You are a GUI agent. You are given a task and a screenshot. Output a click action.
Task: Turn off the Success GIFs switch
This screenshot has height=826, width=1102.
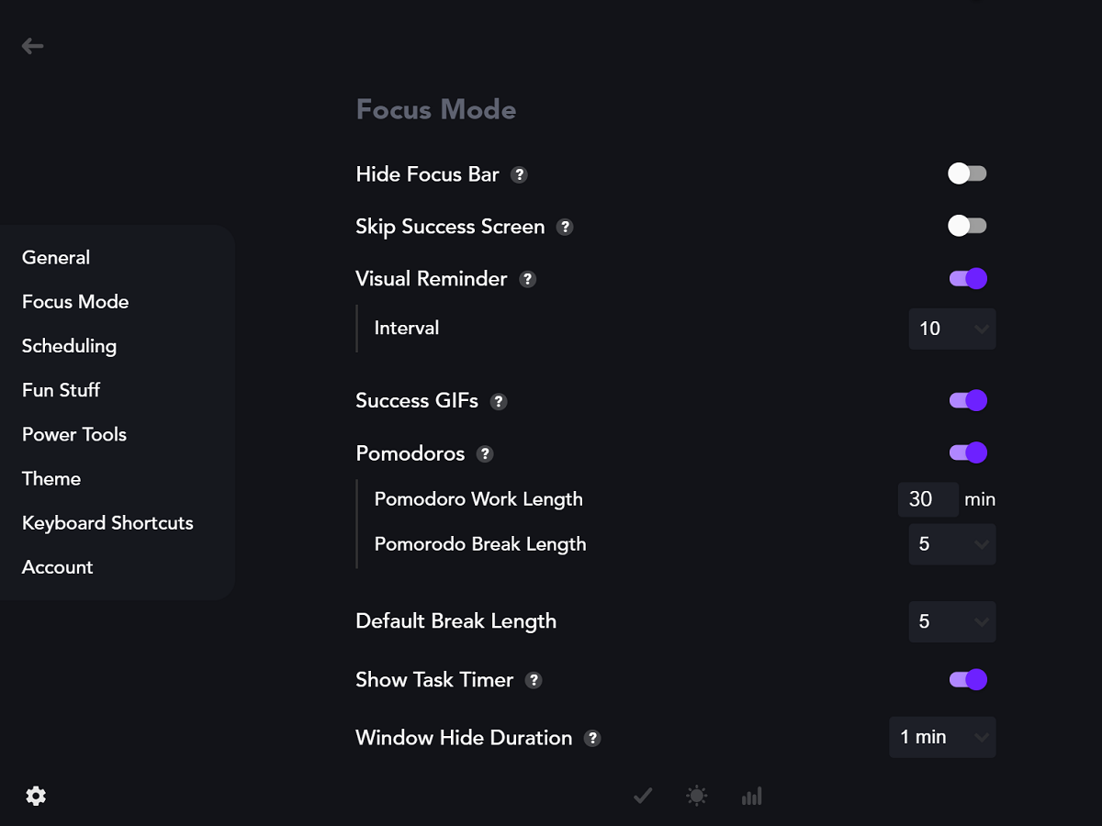click(968, 400)
